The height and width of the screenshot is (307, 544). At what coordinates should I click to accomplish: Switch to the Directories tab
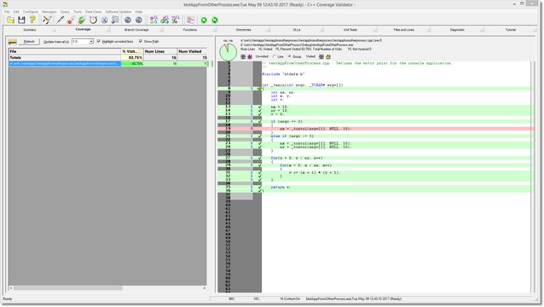[x=243, y=30]
